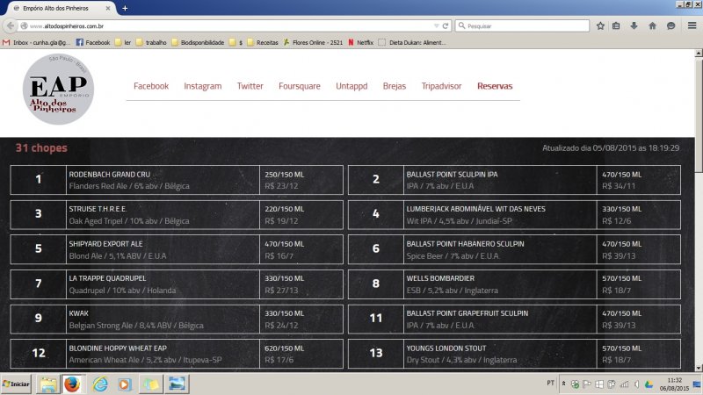Select Shipyard Export Ale entry
The image size is (703, 395).
pyautogui.click(x=177, y=249)
